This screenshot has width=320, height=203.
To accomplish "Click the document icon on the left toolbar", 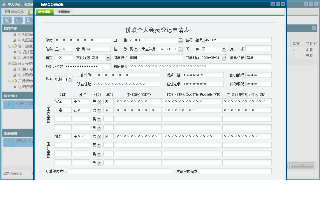I will tap(29, 20).
